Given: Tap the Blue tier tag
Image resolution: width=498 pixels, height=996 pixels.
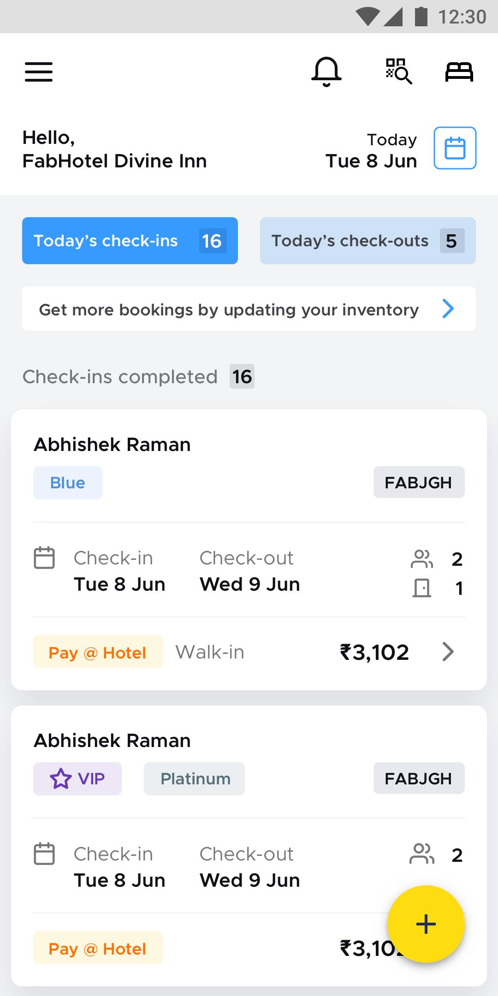Looking at the screenshot, I should click(x=68, y=483).
